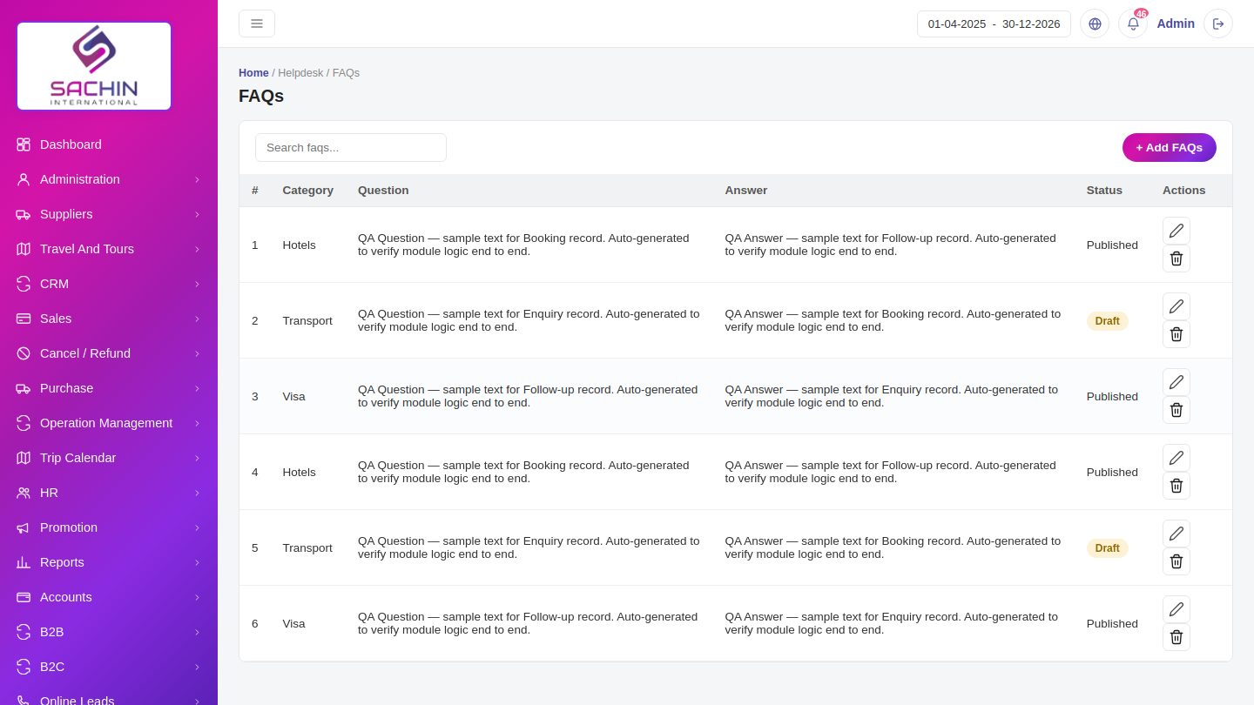Image resolution: width=1254 pixels, height=705 pixels.
Task: Expand the Accounts sidebar section
Action: click(x=109, y=597)
